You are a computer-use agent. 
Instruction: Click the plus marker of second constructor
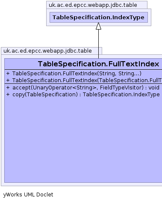point(8,80)
